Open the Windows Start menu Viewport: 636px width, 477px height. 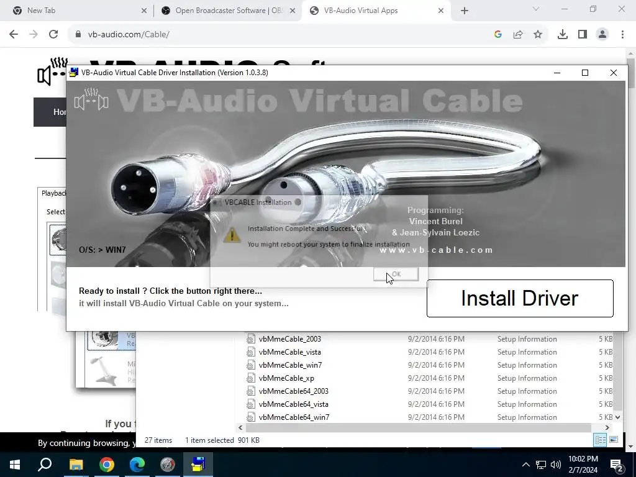point(15,465)
